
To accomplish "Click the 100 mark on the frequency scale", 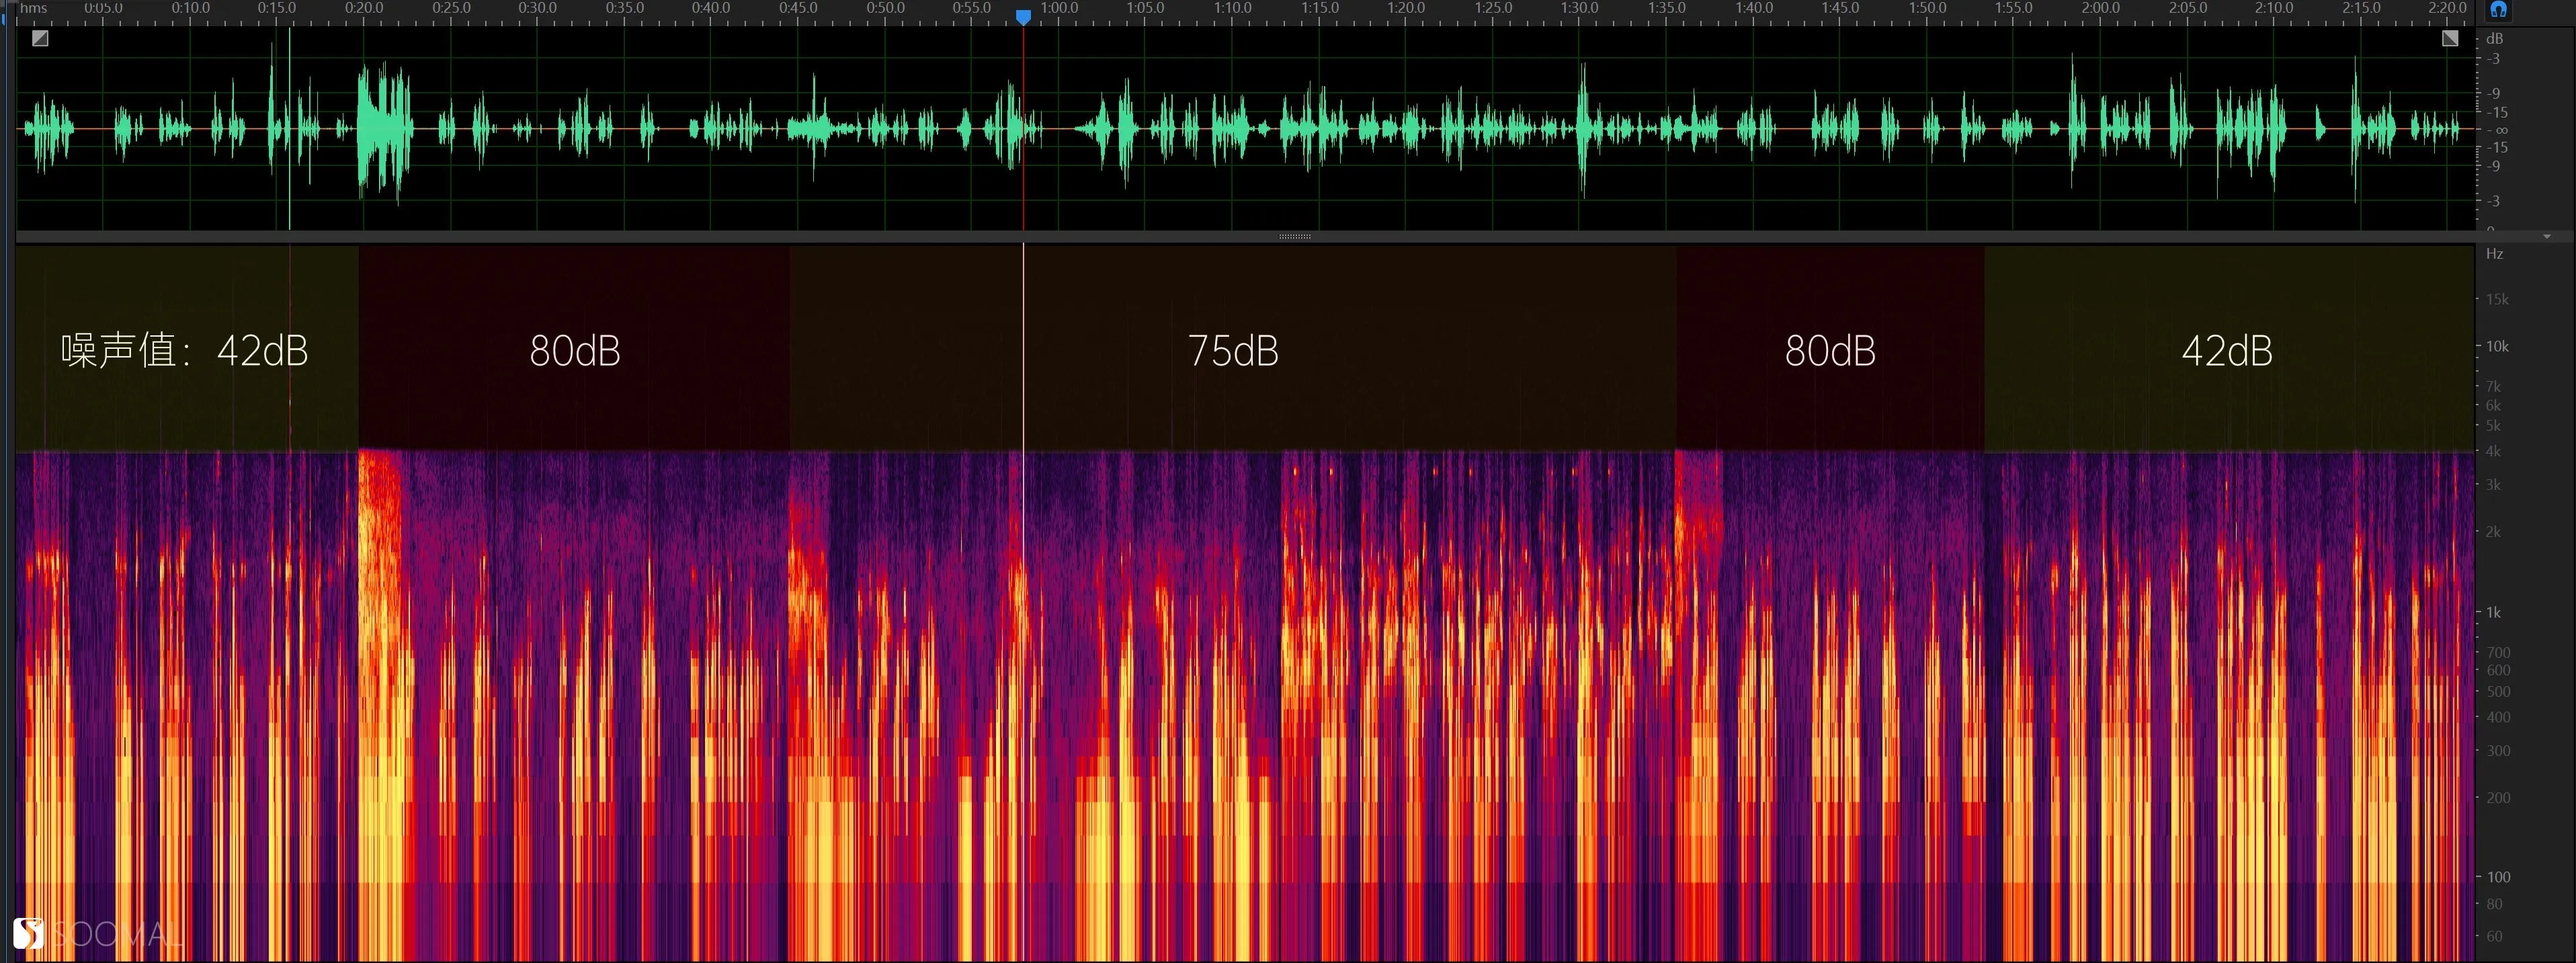I will click(2498, 877).
